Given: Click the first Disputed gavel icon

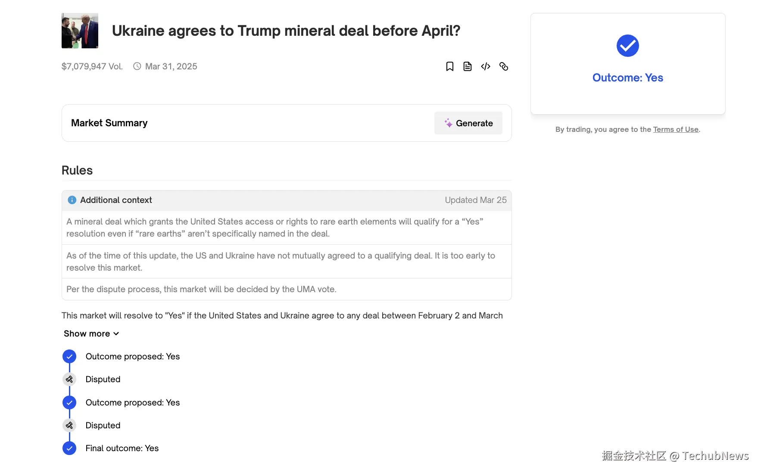Looking at the screenshot, I should pyautogui.click(x=69, y=379).
